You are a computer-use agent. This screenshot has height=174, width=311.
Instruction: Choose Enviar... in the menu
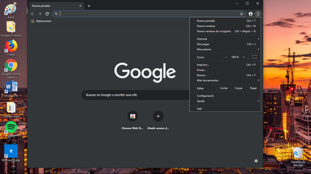(x=225, y=70)
